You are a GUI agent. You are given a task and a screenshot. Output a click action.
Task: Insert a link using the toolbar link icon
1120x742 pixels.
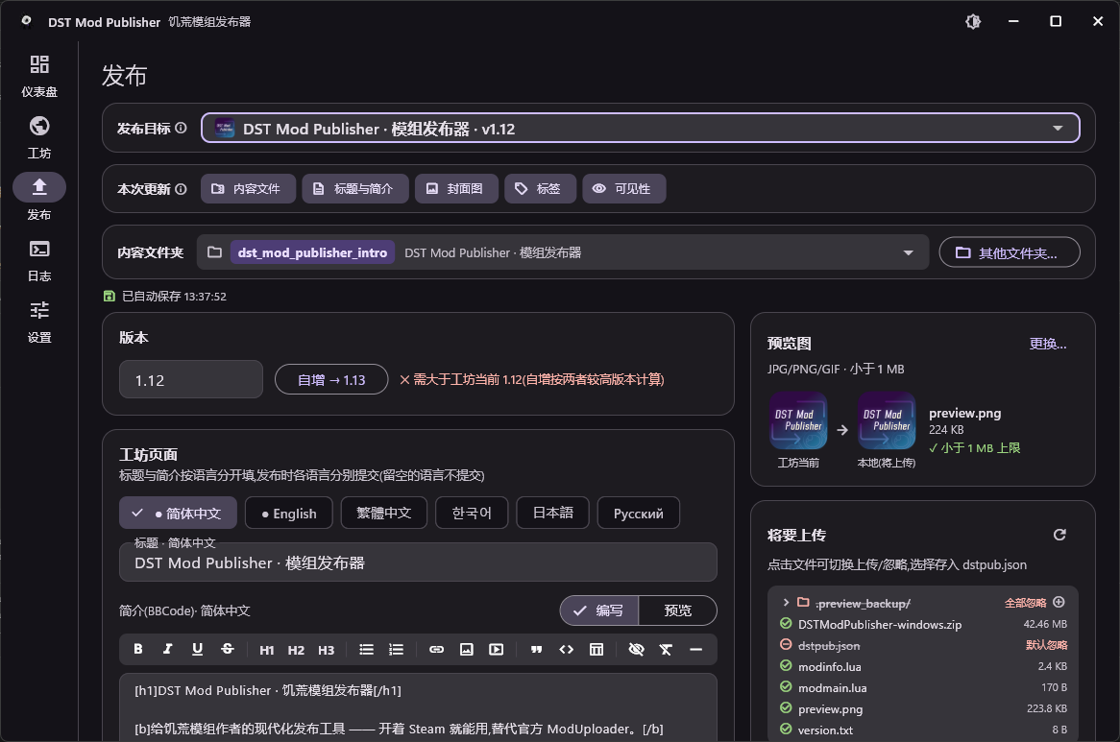436,649
